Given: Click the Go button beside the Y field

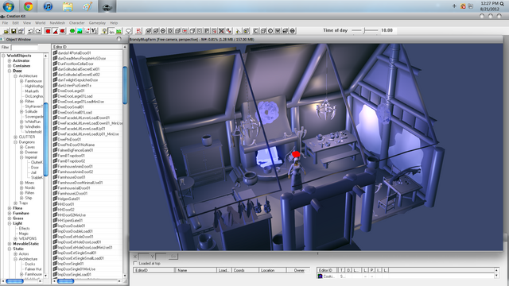Looking at the screenshot, I should click(x=173, y=257).
